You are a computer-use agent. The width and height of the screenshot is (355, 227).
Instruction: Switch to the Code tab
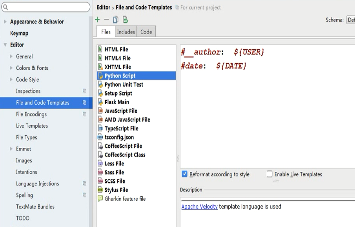click(x=146, y=32)
